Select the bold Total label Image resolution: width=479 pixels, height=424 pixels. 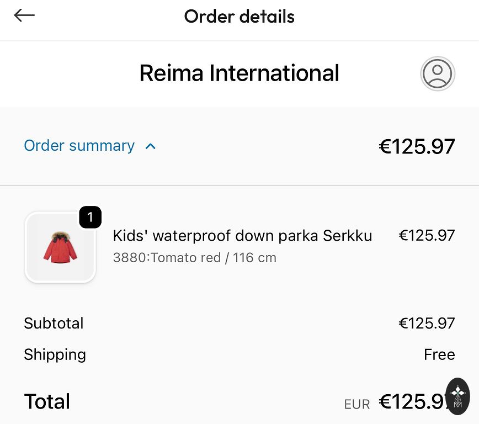click(x=47, y=401)
